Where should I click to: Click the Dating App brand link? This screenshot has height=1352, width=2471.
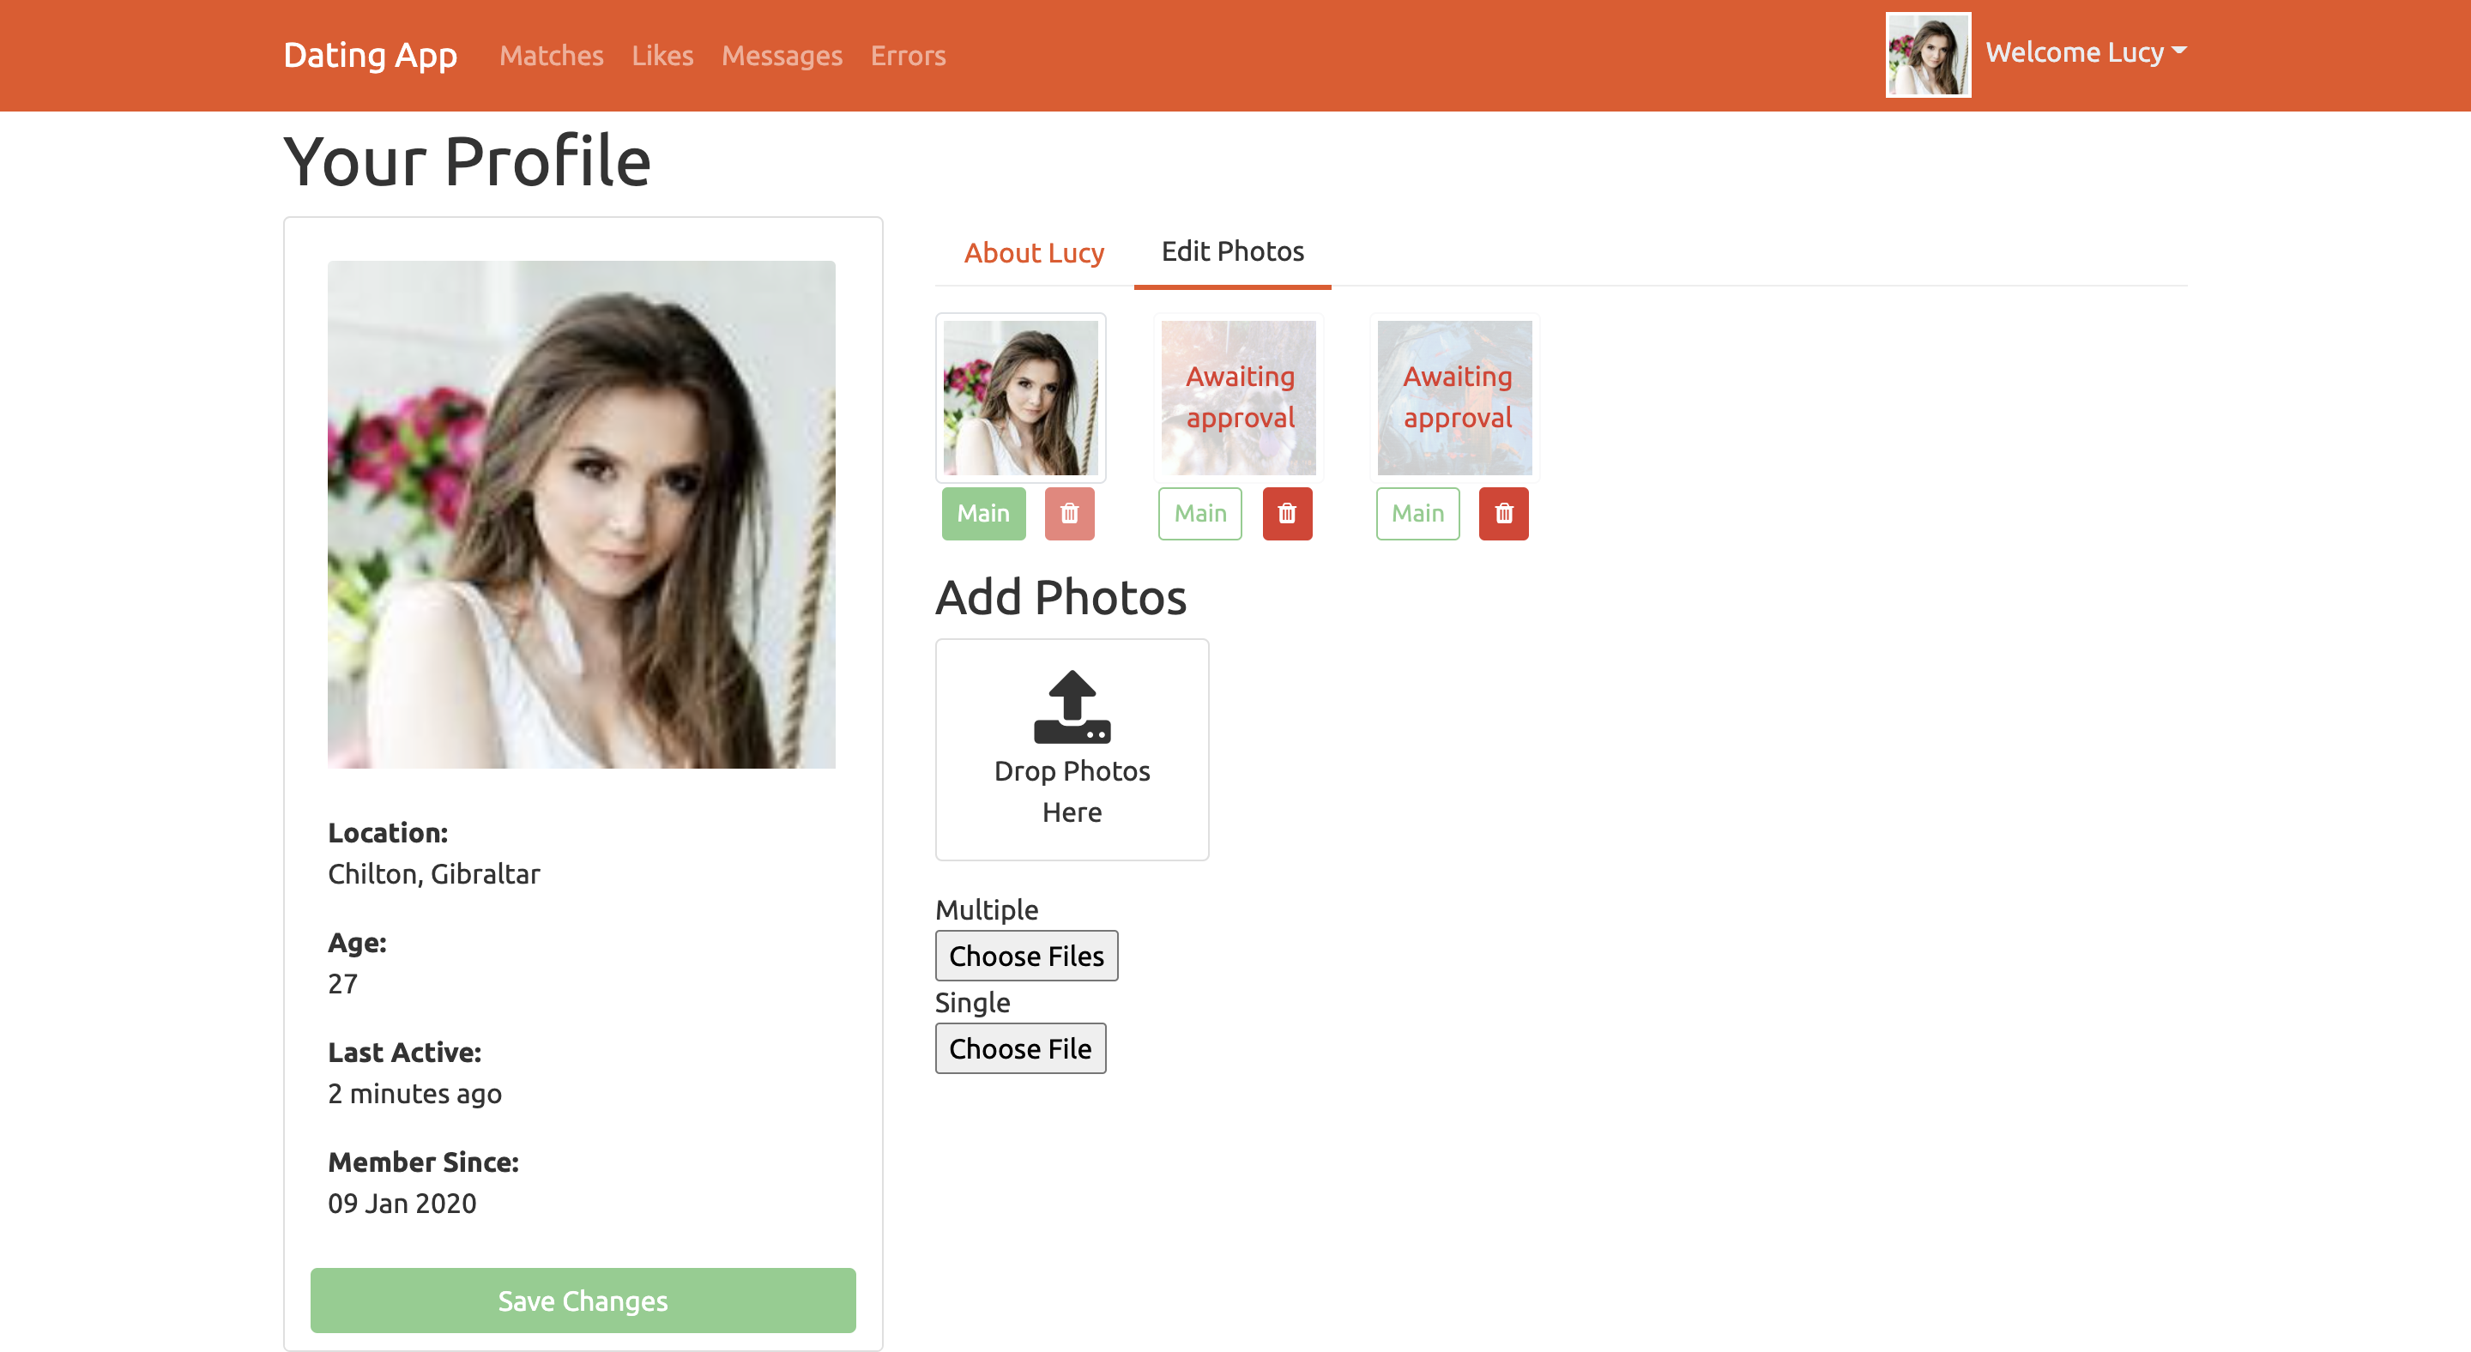click(371, 56)
